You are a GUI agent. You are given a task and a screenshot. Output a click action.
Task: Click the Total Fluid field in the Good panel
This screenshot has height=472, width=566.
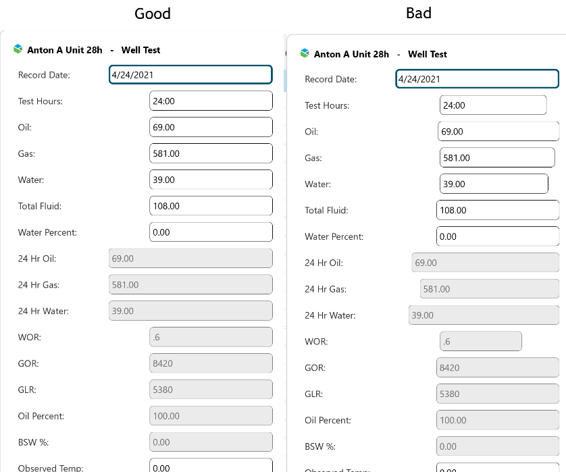click(211, 206)
